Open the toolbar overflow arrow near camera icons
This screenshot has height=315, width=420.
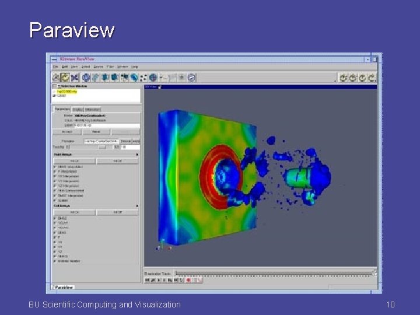335,80
